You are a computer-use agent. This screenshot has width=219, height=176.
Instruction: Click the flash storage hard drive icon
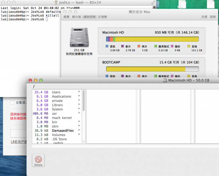tap(79, 37)
